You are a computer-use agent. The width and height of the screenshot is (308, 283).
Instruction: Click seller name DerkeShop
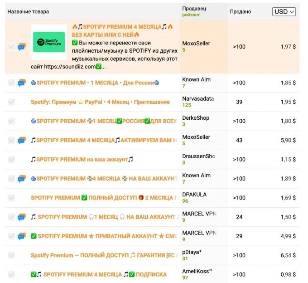(196, 118)
